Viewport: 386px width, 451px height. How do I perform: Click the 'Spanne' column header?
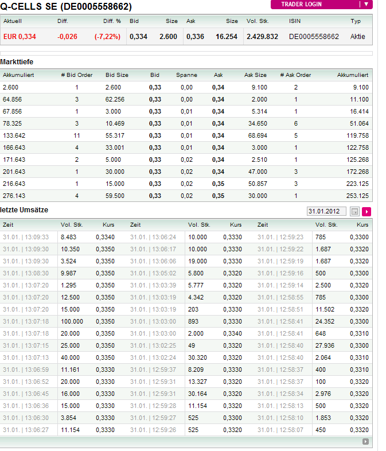click(x=186, y=75)
